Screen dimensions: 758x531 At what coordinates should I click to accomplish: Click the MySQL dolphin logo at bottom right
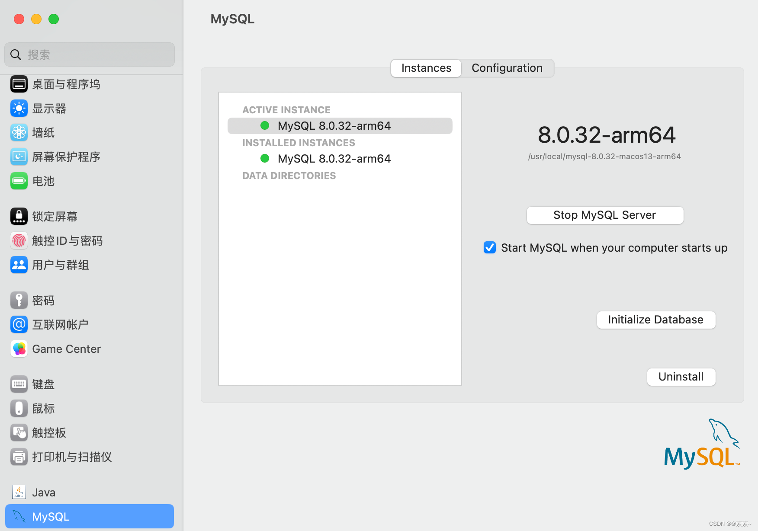pyautogui.click(x=702, y=444)
